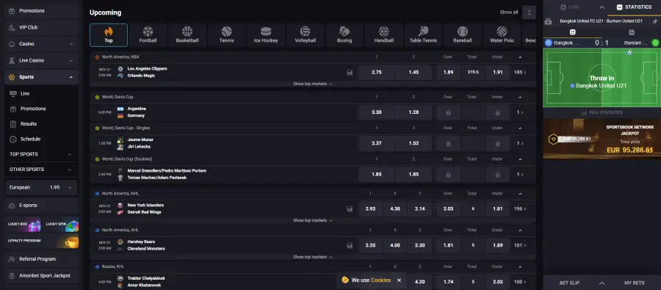
Task: Select the Water Polo sport icon
Action: 502,35
